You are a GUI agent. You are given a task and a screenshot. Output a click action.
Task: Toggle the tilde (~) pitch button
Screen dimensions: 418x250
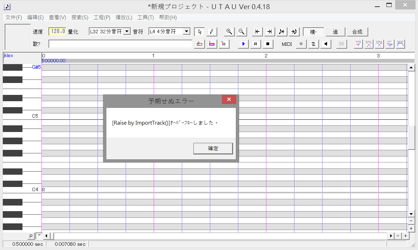(x=39, y=236)
